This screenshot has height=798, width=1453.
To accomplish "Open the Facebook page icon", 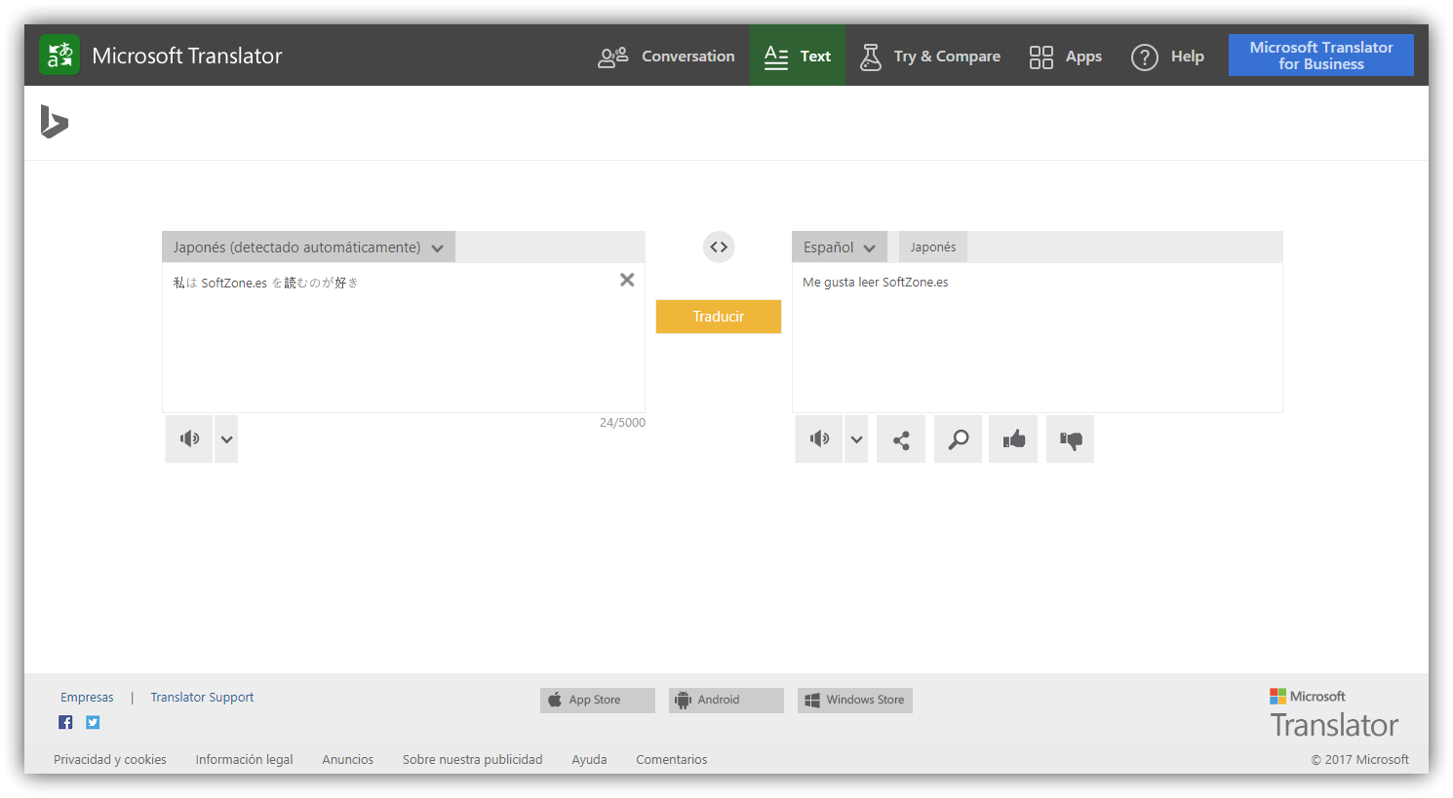I will click(x=65, y=722).
